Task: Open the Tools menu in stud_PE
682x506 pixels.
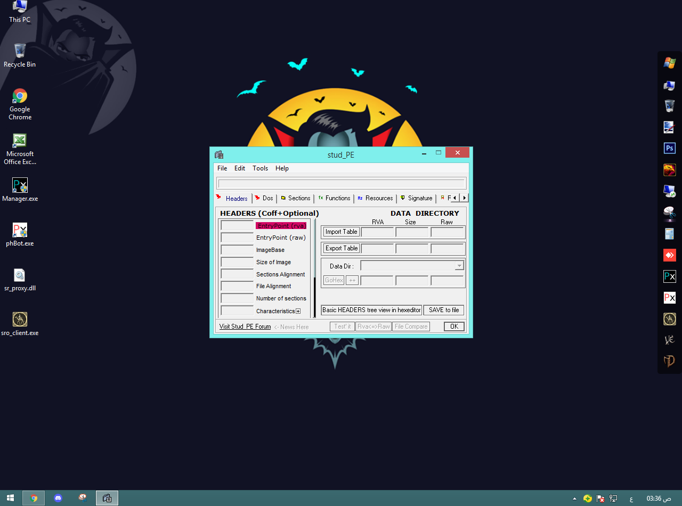Action: 260,168
